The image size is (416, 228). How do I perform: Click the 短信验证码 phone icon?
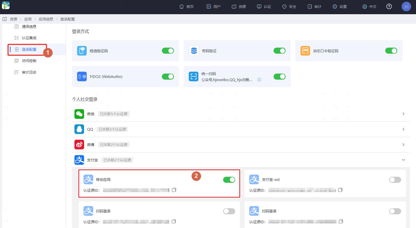click(x=82, y=51)
